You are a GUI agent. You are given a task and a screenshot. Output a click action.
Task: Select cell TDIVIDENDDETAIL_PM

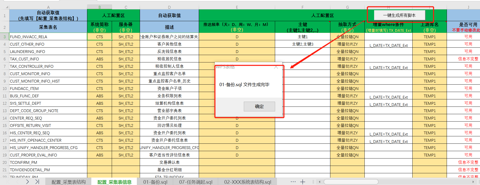click(48, 170)
